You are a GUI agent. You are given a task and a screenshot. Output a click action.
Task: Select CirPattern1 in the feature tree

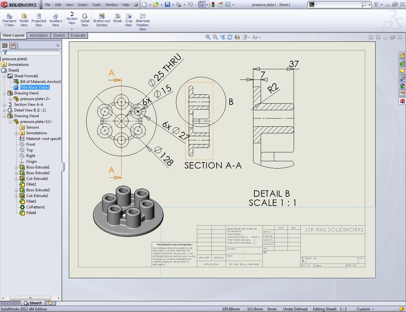pyautogui.click(x=35, y=207)
